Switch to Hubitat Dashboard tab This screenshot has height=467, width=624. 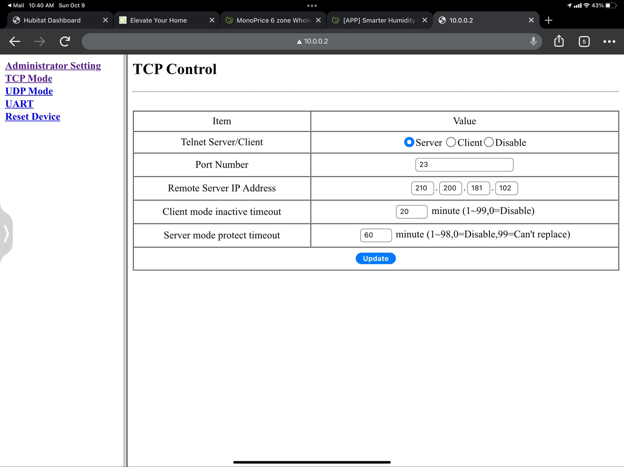[52, 20]
